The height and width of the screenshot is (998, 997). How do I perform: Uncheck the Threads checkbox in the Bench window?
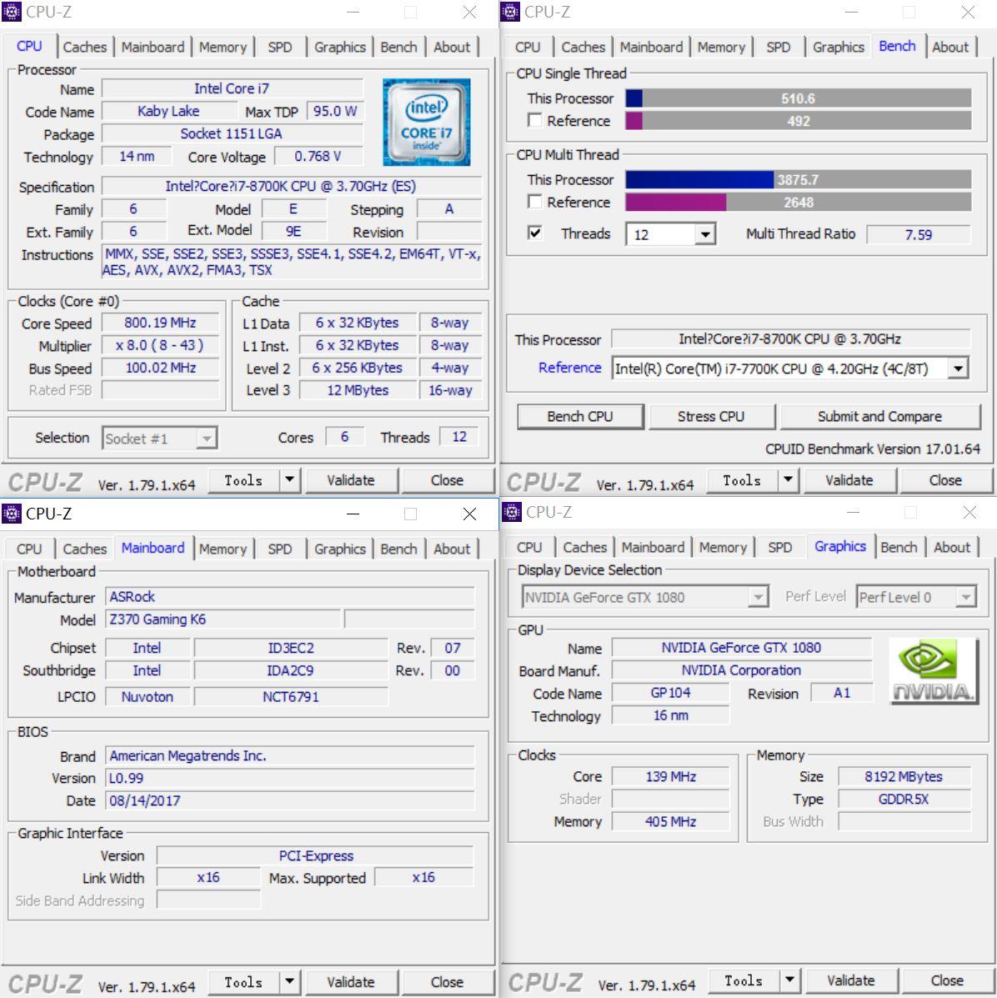click(x=535, y=233)
